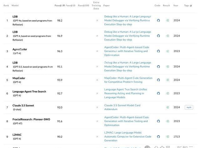
Task: Click the Year column header
Action: [x=176, y=6]
